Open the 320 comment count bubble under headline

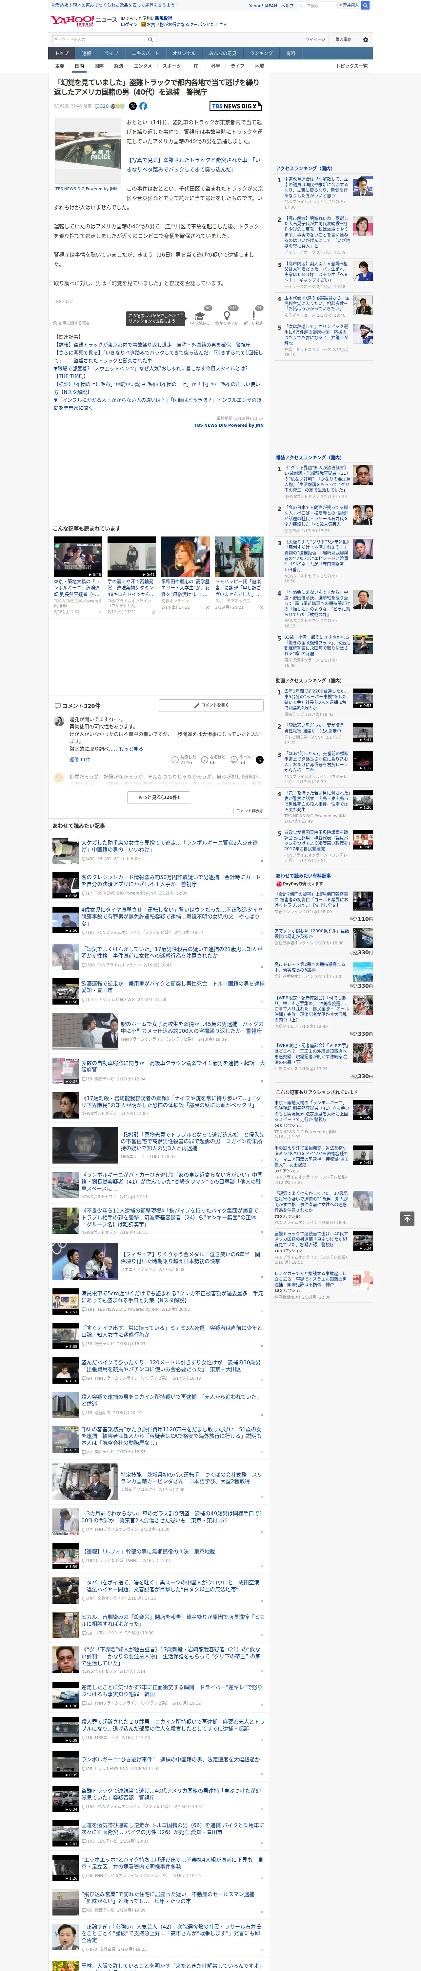pyautogui.click(x=102, y=106)
